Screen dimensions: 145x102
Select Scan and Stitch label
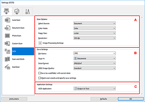(18, 59)
